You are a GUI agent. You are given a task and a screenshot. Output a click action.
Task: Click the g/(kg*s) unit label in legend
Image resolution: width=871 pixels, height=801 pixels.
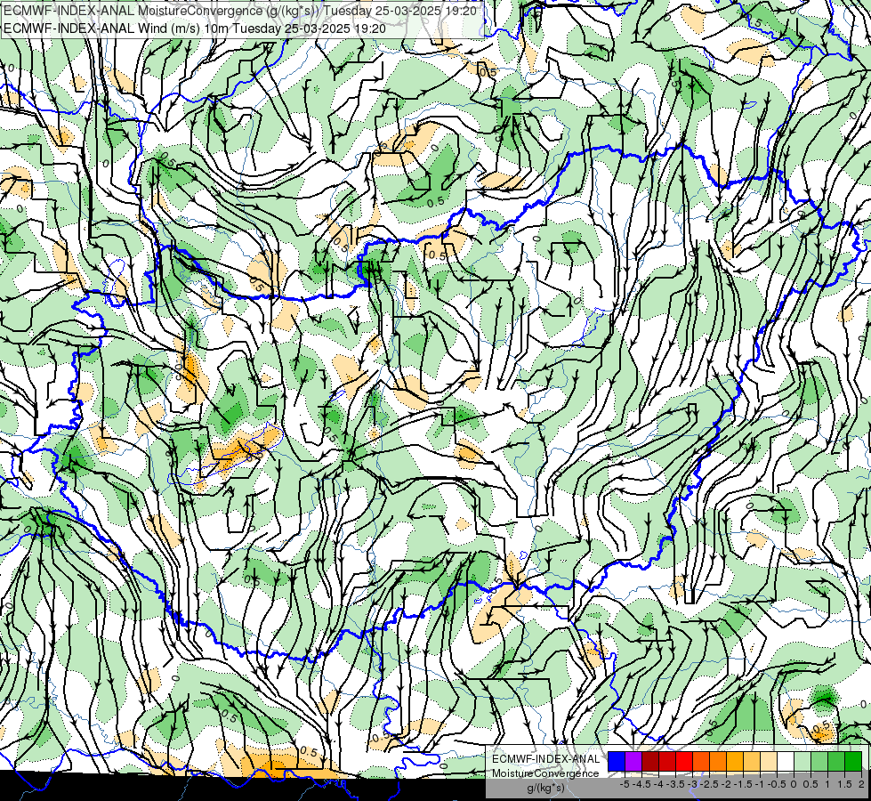point(545,789)
